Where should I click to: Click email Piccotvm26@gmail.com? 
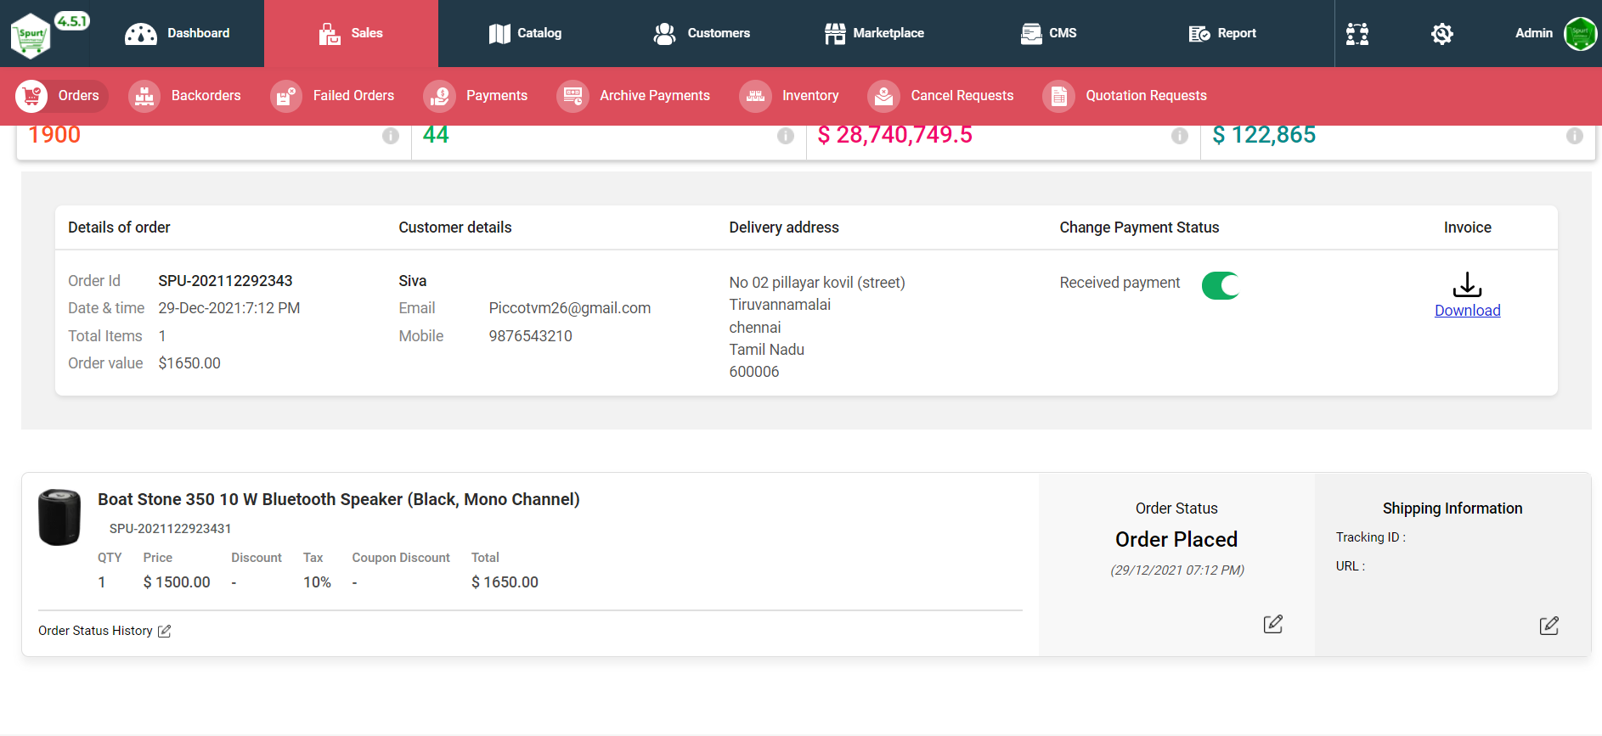pos(570,308)
